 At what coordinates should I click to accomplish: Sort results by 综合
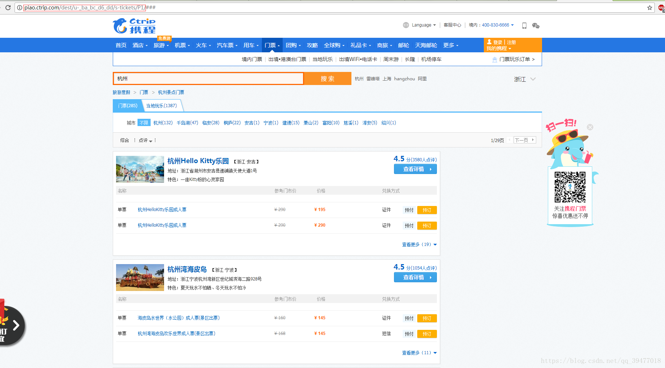[124, 140]
